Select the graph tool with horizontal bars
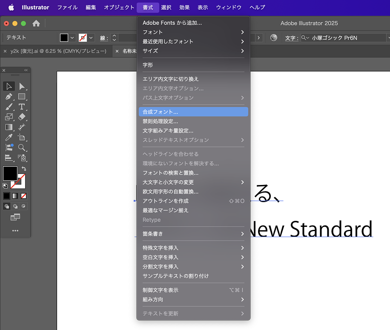390x330 pixels. 9,158
